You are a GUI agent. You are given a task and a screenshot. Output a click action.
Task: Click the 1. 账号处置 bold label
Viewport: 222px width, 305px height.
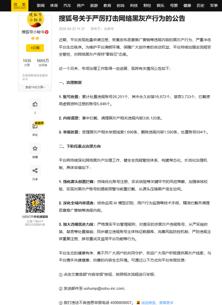tap(70, 97)
